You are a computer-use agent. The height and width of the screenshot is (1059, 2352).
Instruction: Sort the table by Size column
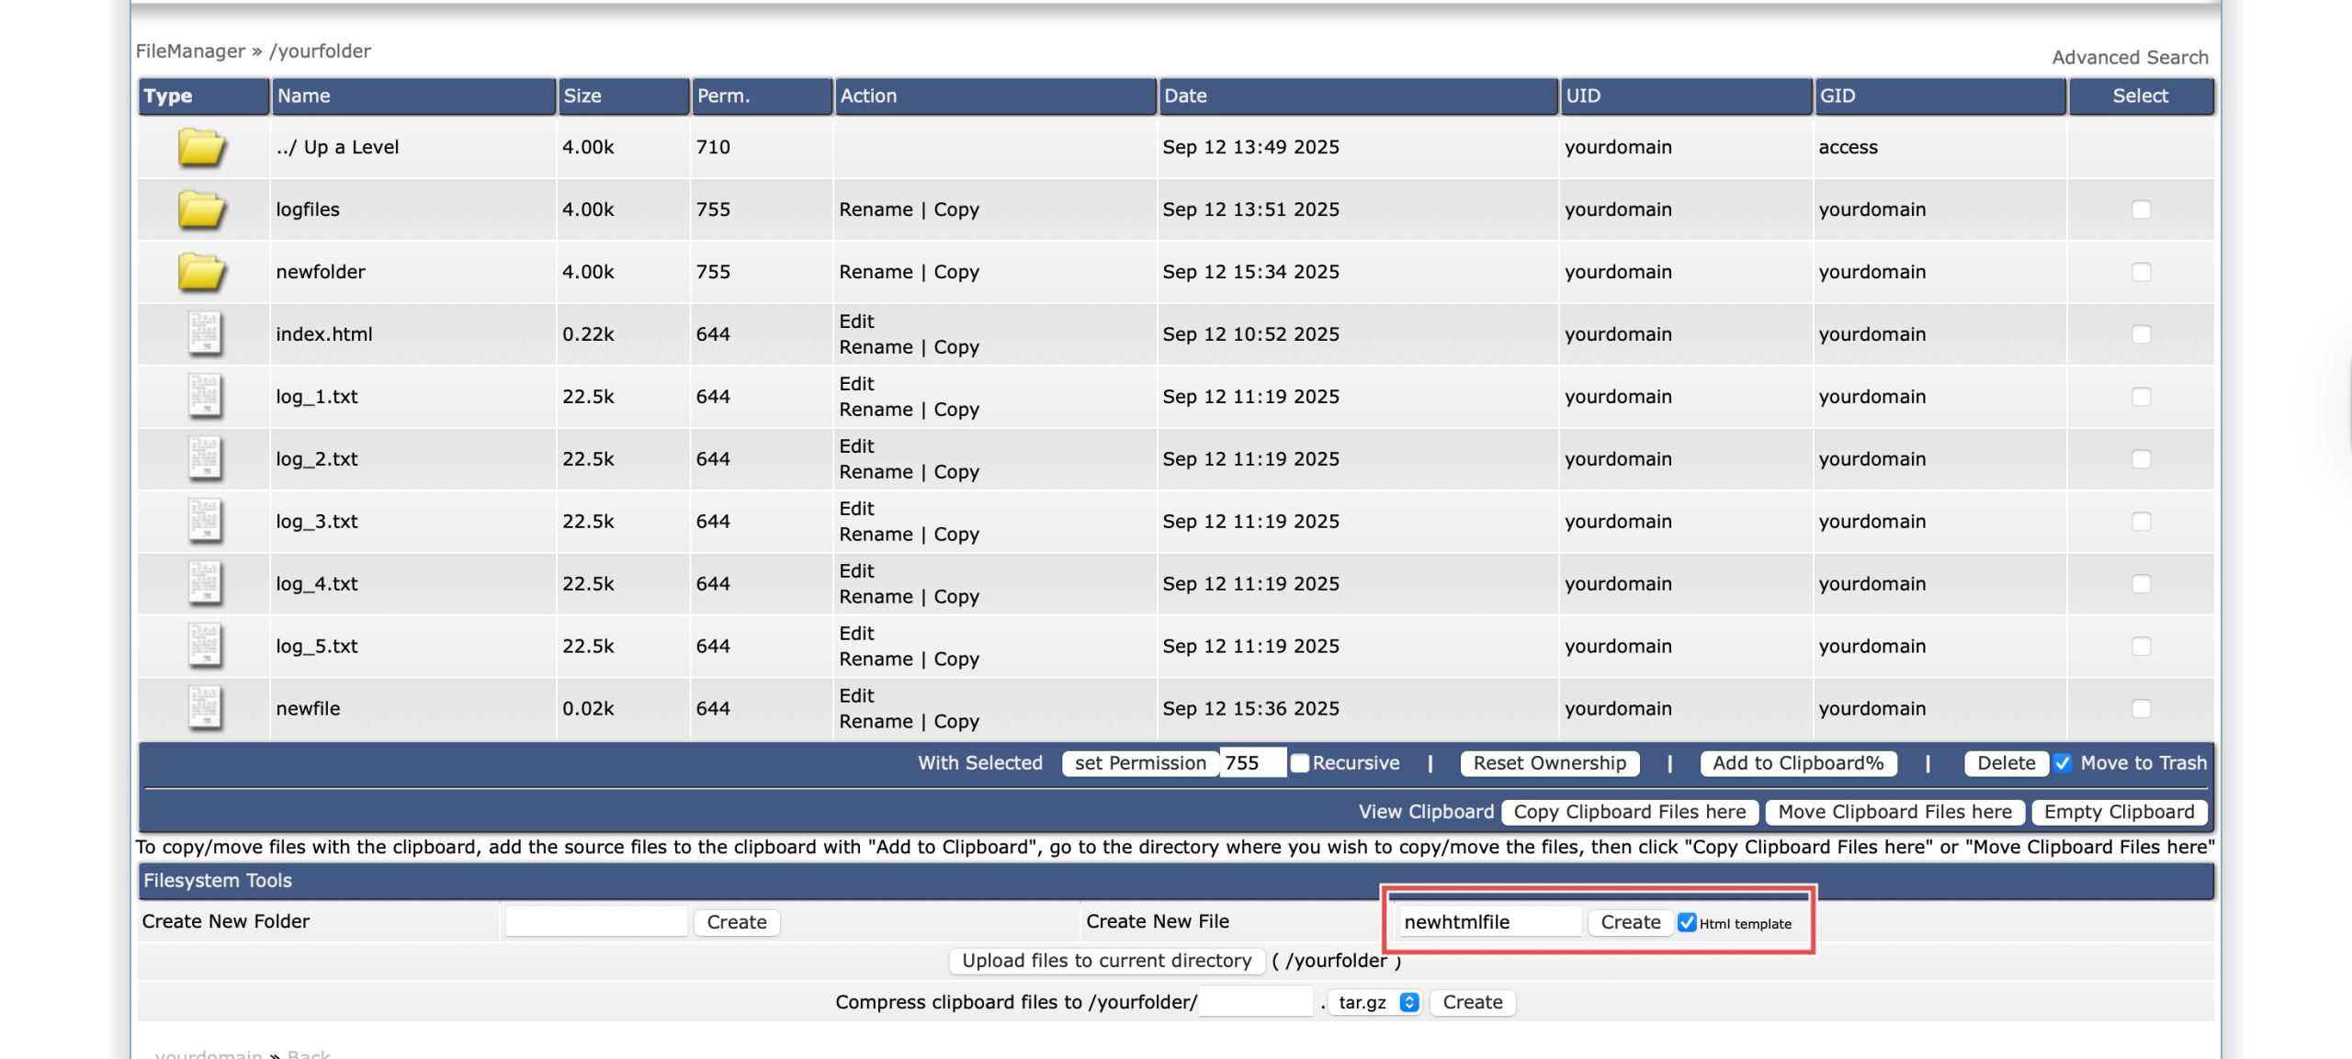click(x=582, y=96)
